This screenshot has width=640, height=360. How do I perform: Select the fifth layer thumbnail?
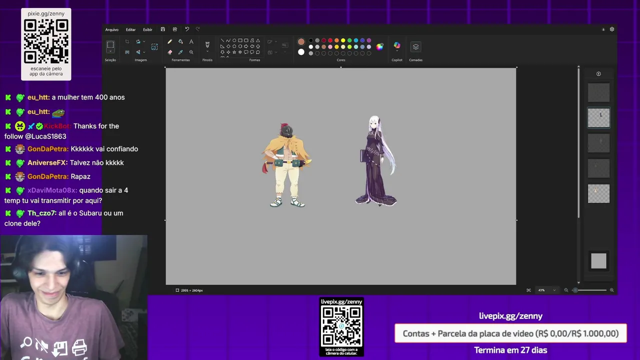598,193
